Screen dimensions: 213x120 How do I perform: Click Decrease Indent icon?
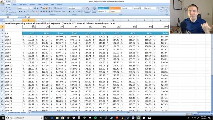point(49,11)
